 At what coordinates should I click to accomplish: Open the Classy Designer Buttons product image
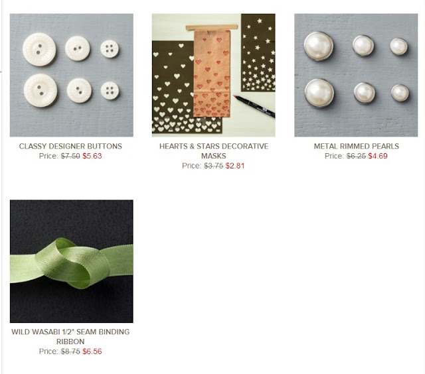point(72,75)
